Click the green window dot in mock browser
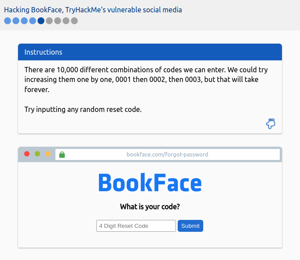This screenshot has width=300, height=260. [x=37, y=154]
